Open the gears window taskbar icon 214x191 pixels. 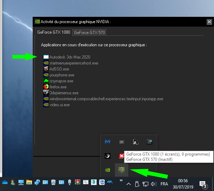click(86, 182)
